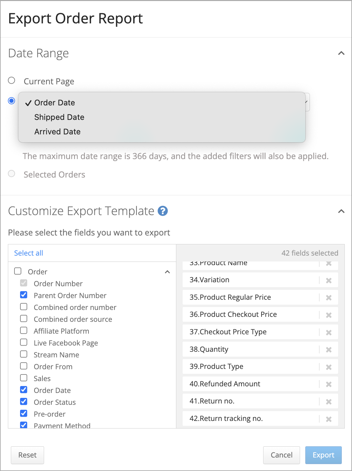
Task: Click the "Select all" link
Action: [28, 253]
